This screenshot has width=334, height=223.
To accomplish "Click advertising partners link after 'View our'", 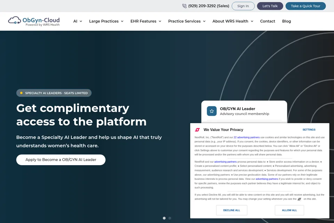I will point(267,179).
